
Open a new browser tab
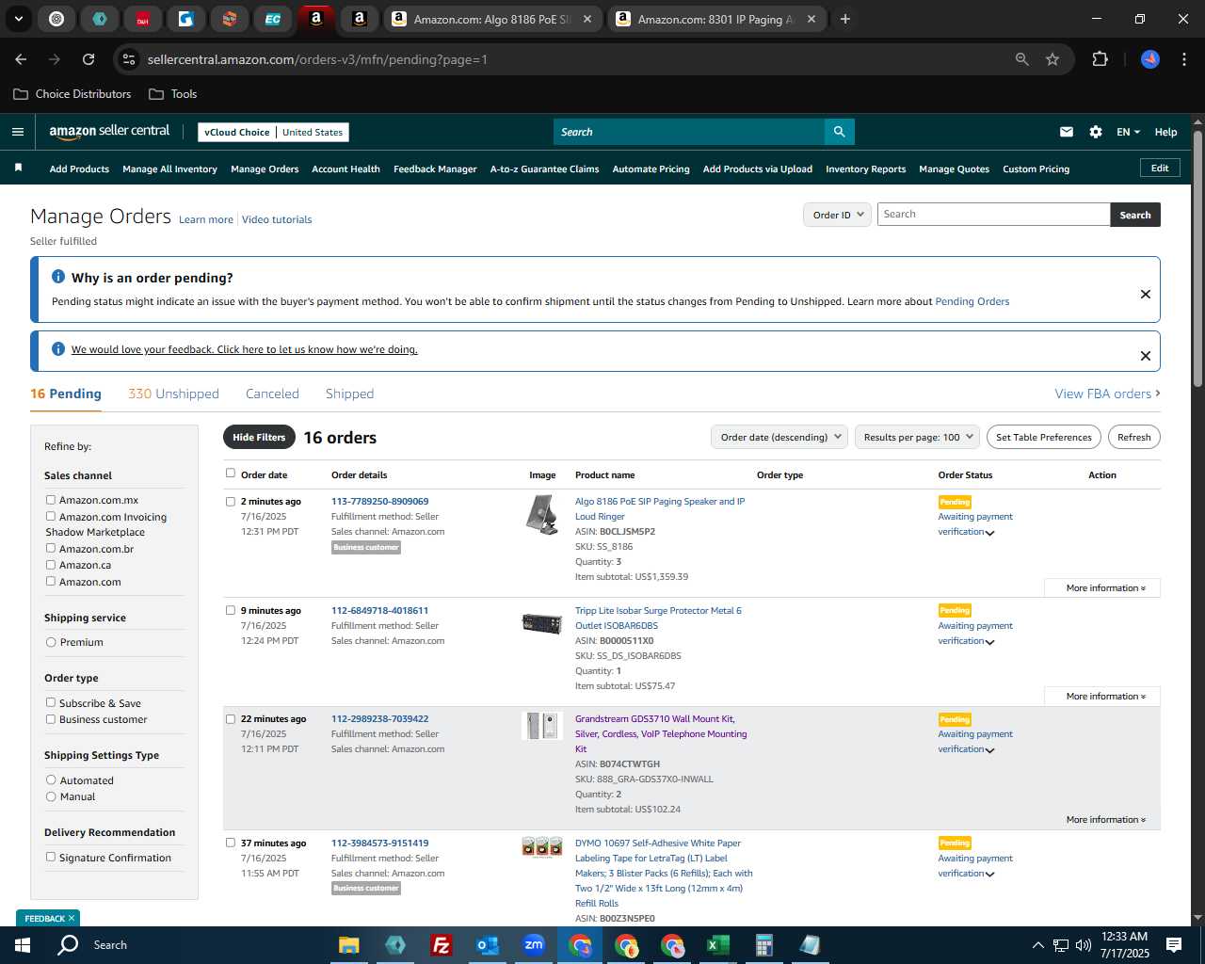[x=845, y=19]
